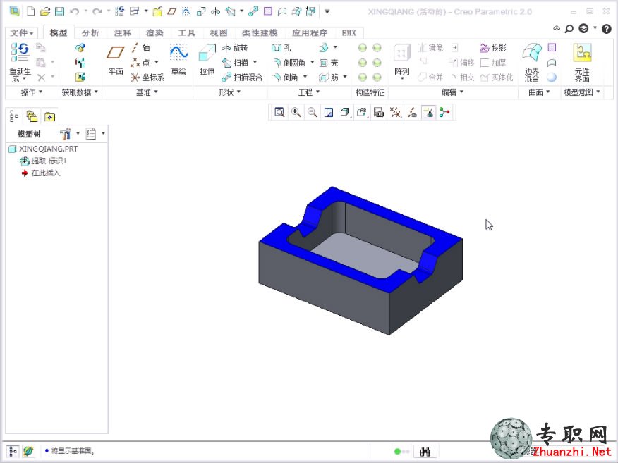Viewport: 618px width, 463px height.
Task: Create a datum Plane (平面)
Action: [116, 59]
